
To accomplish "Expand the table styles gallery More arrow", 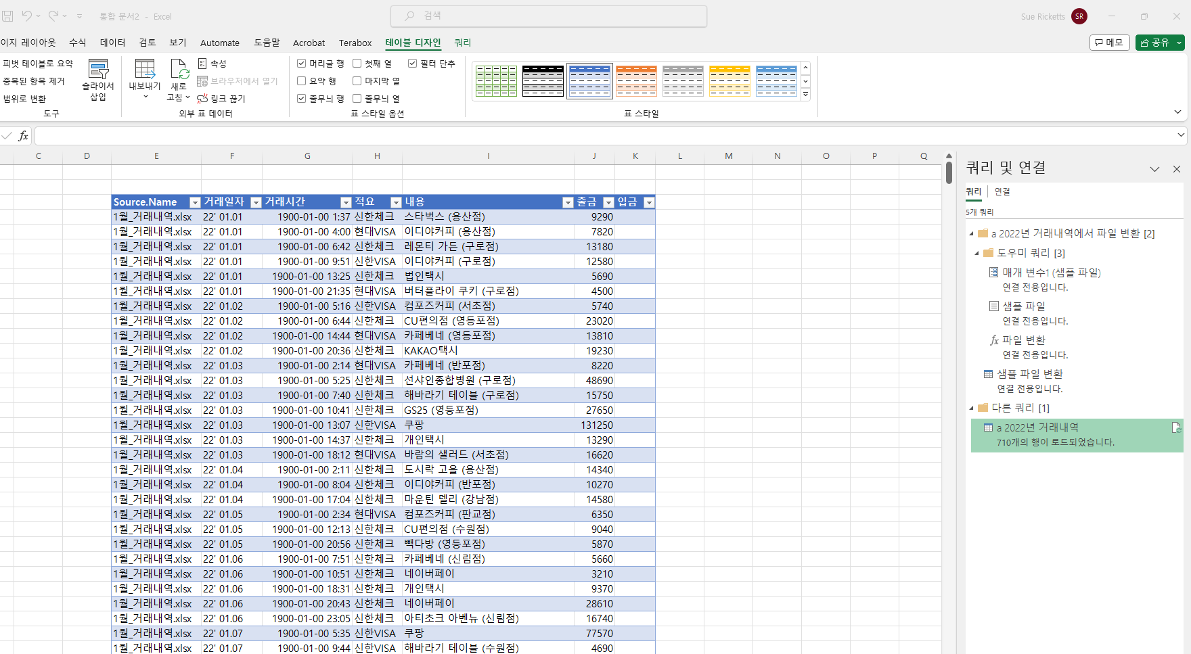I will pyautogui.click(x=805, y=95).
